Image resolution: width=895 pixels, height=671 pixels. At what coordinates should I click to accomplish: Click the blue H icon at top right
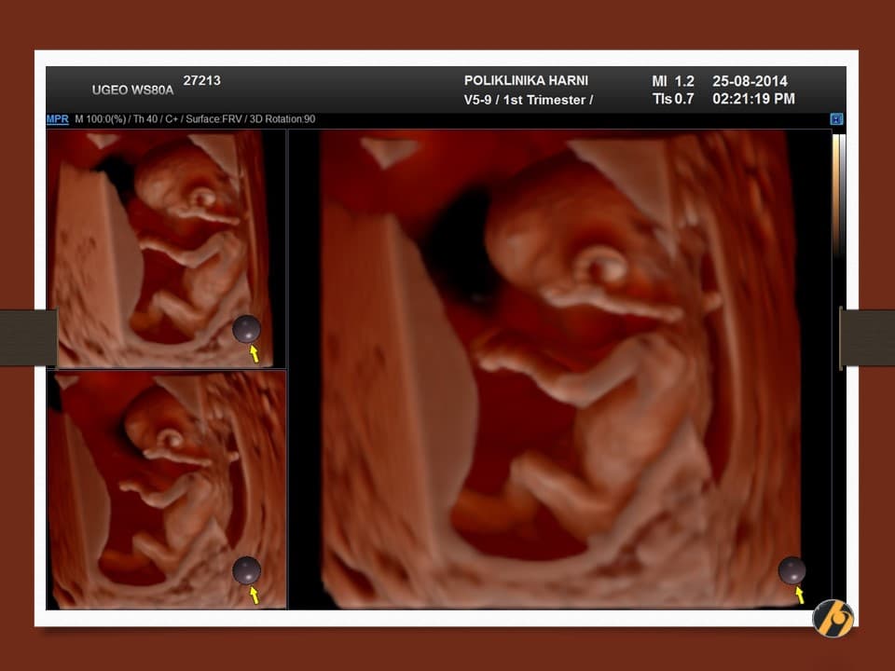(836, 119)
